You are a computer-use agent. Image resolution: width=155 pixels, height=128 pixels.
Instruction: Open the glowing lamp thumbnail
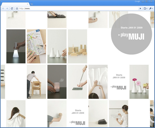pos(16,46)
